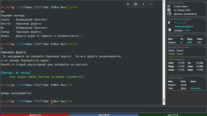Open the 'Мидгаард' zone link

[x=180, y=23]
